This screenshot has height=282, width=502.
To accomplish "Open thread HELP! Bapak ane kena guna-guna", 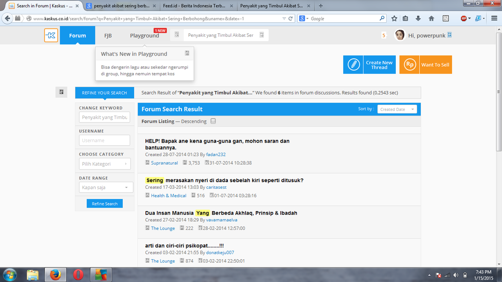I will click(217, 144).
